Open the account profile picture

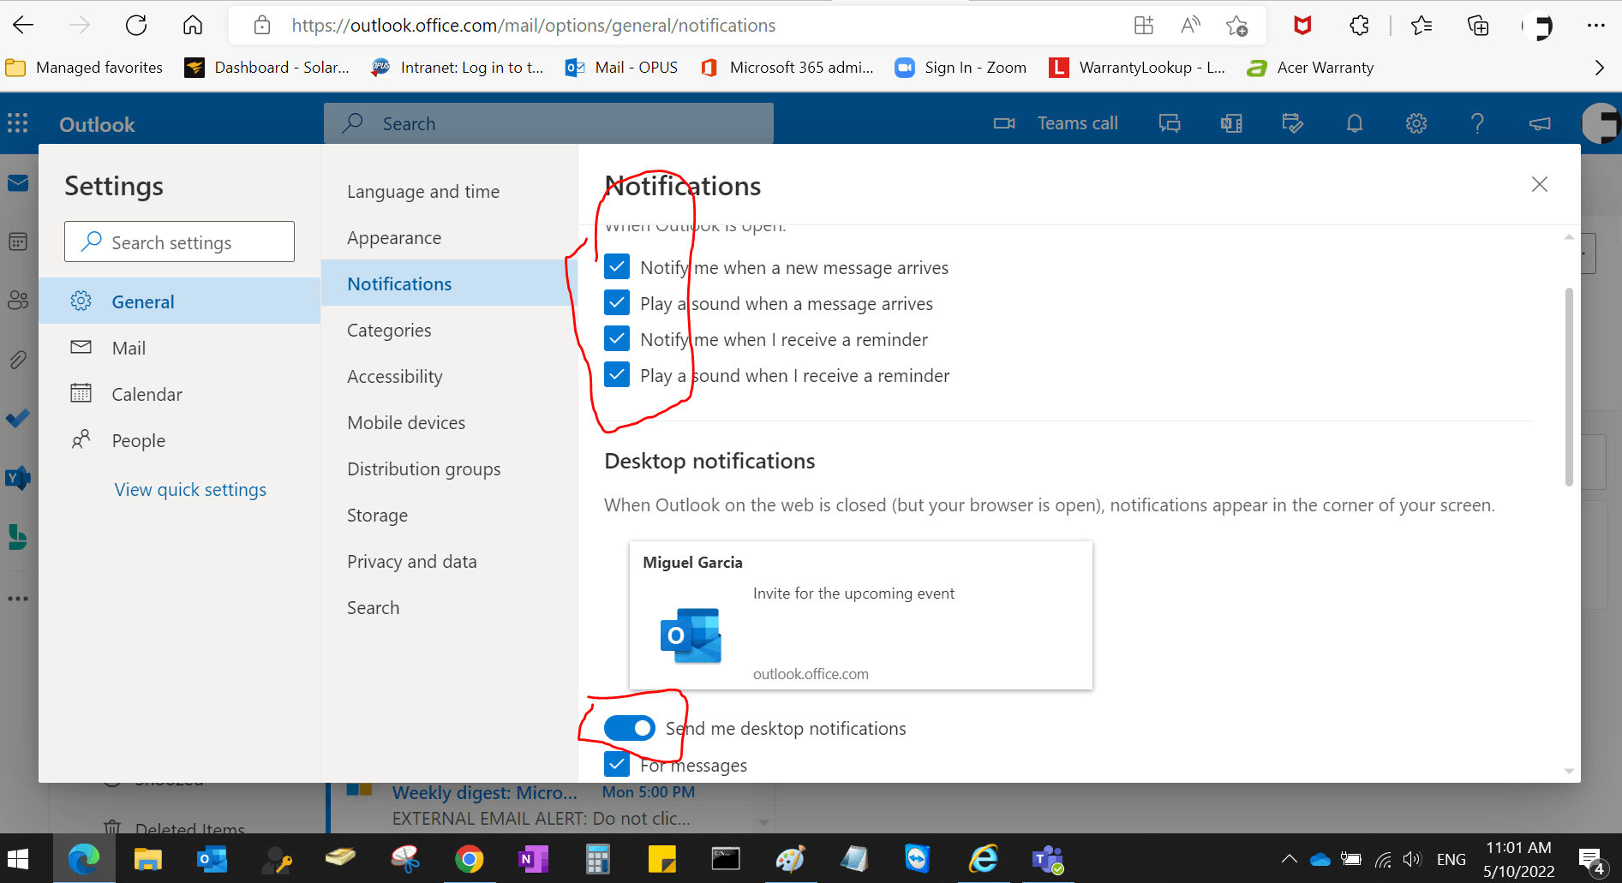(x=1601, y=123)
